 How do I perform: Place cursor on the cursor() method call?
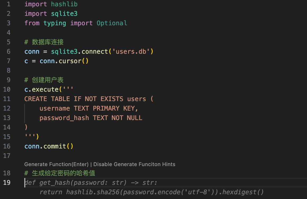[70, 61]
